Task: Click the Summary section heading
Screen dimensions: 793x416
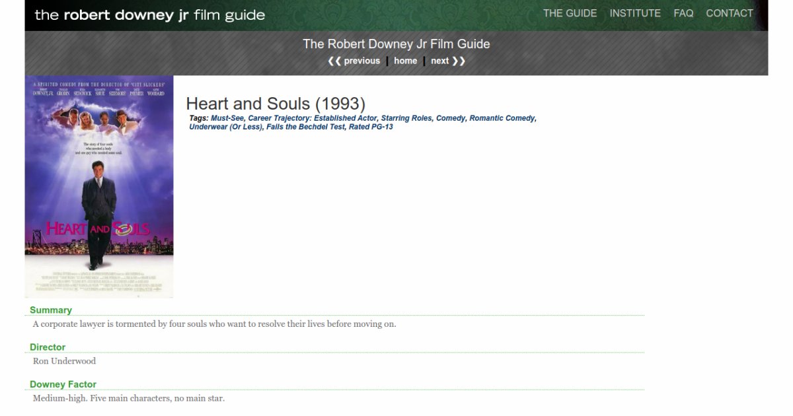Action: click(x=51, y=310)
